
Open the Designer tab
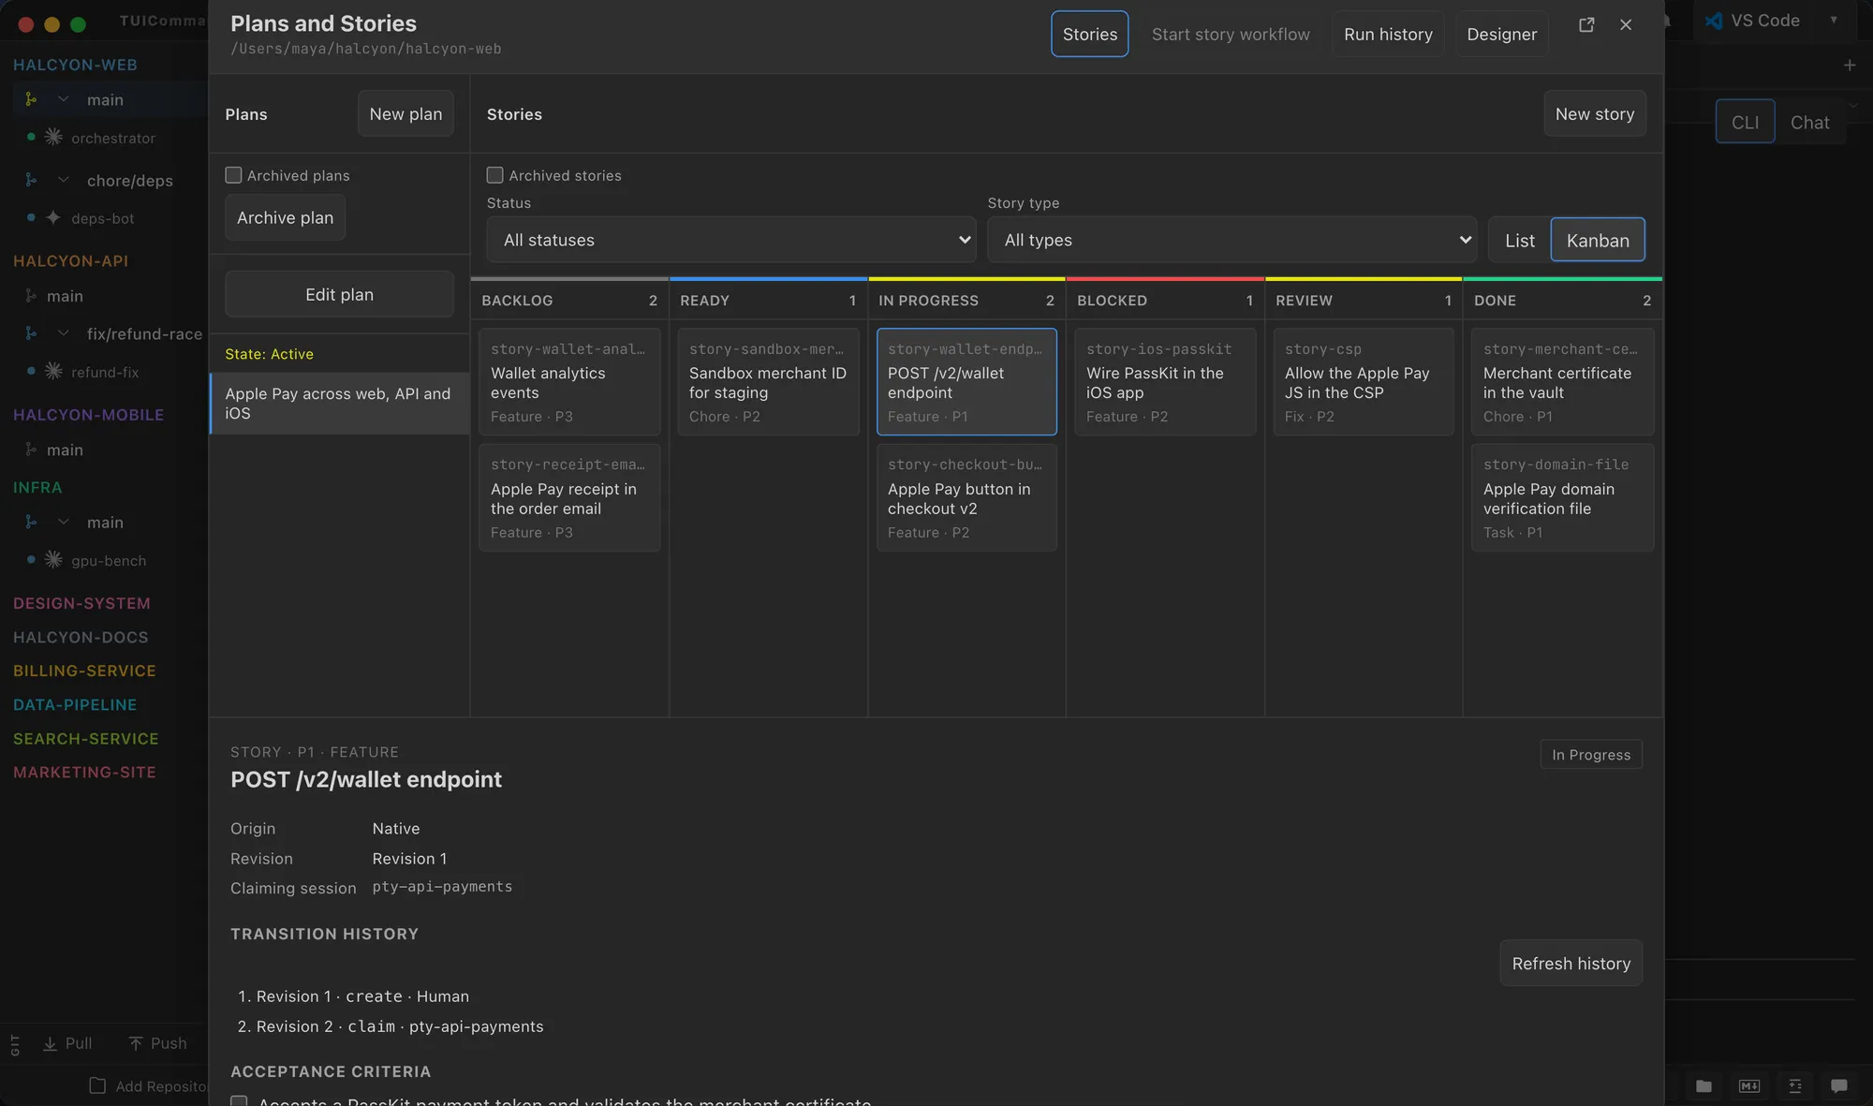pyautogui.click(x=1501, y=34)
